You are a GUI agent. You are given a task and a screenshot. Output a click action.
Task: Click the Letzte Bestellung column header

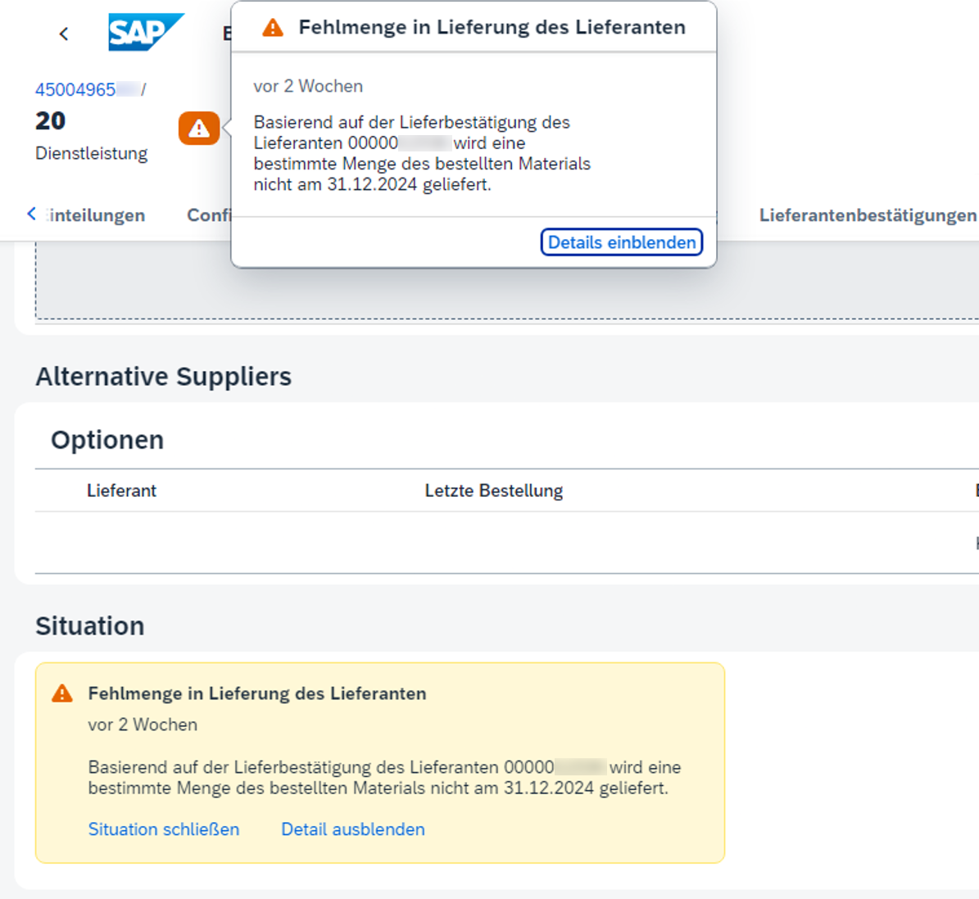pyautogui.click(x=493, y=490)
